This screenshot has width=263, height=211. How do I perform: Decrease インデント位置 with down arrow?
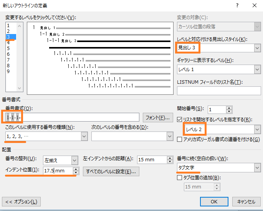[x=76, y=172]
